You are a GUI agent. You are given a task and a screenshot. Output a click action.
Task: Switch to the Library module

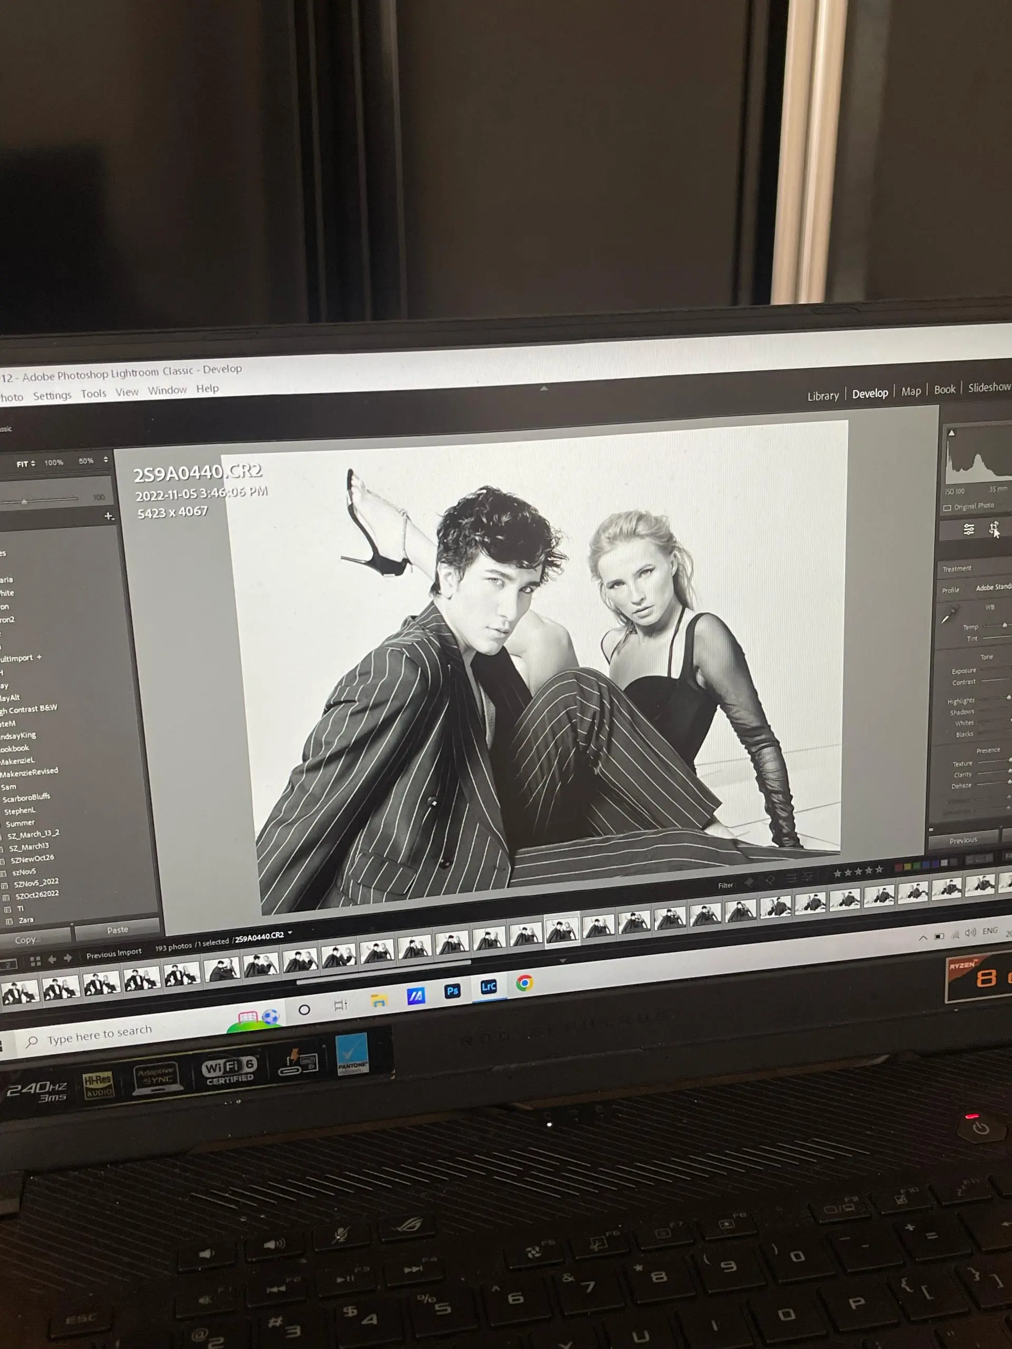(823, 396)
